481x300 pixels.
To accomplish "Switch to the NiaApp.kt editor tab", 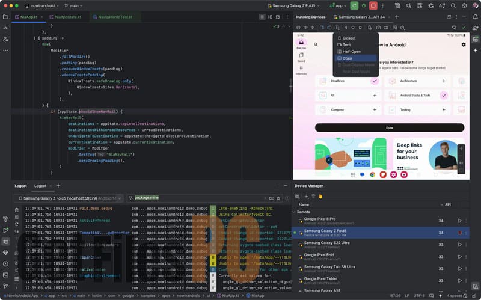I will (28, 17).
